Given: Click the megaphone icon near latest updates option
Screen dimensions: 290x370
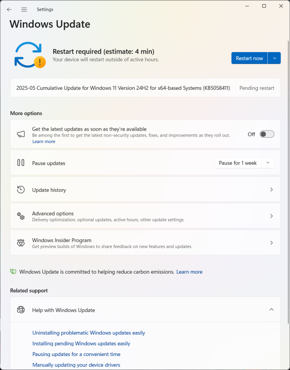Looking at the screenshot, I should coord(21,134).
